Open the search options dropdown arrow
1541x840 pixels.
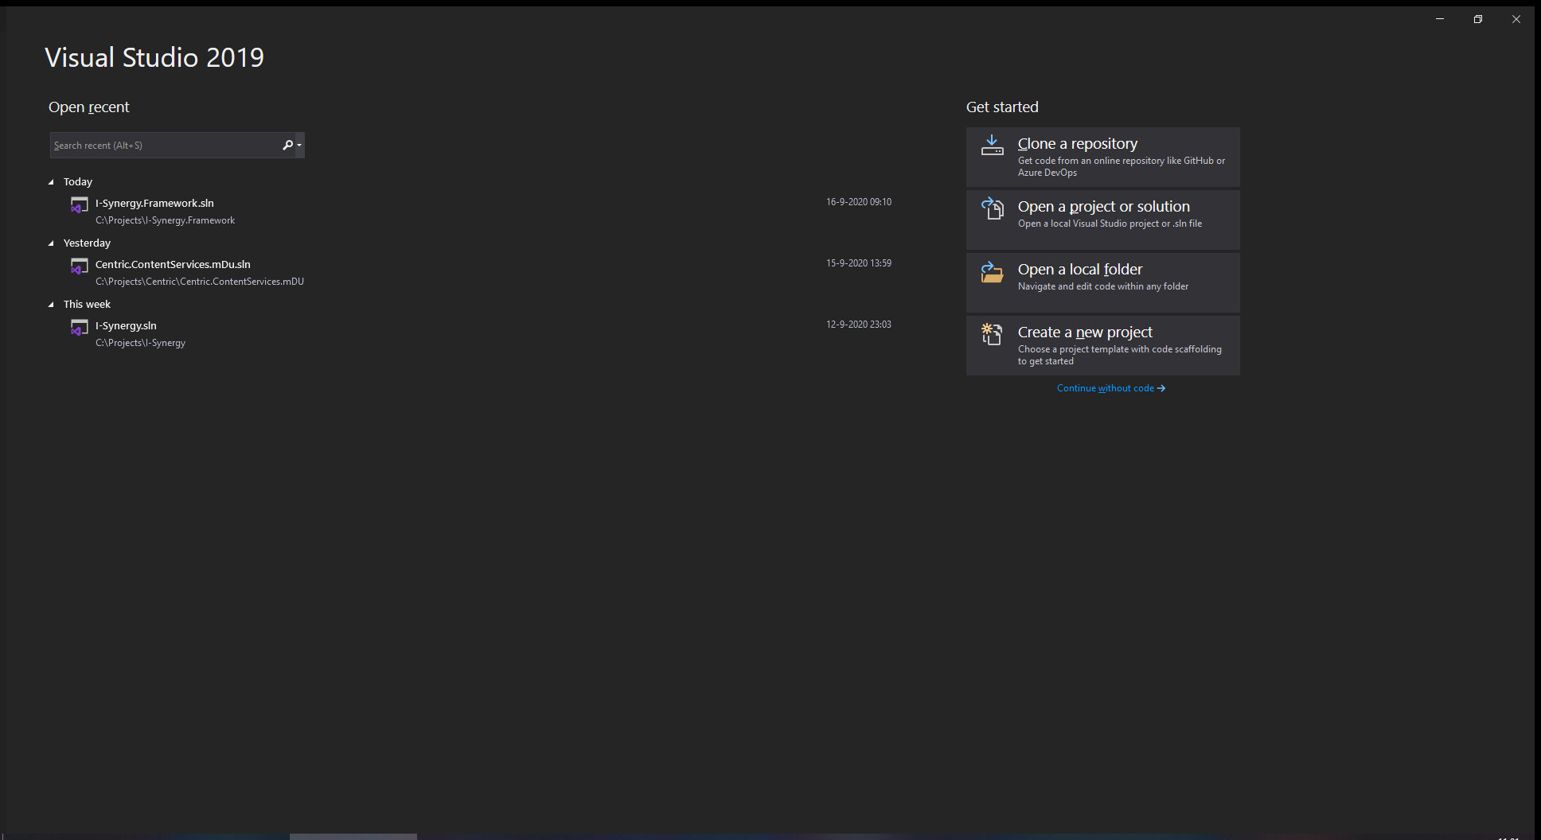tap(299, 145)
